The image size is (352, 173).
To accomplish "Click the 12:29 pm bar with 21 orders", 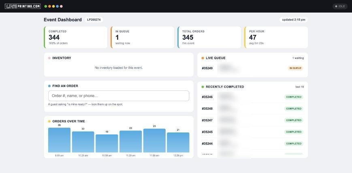I will coord(178,143).
